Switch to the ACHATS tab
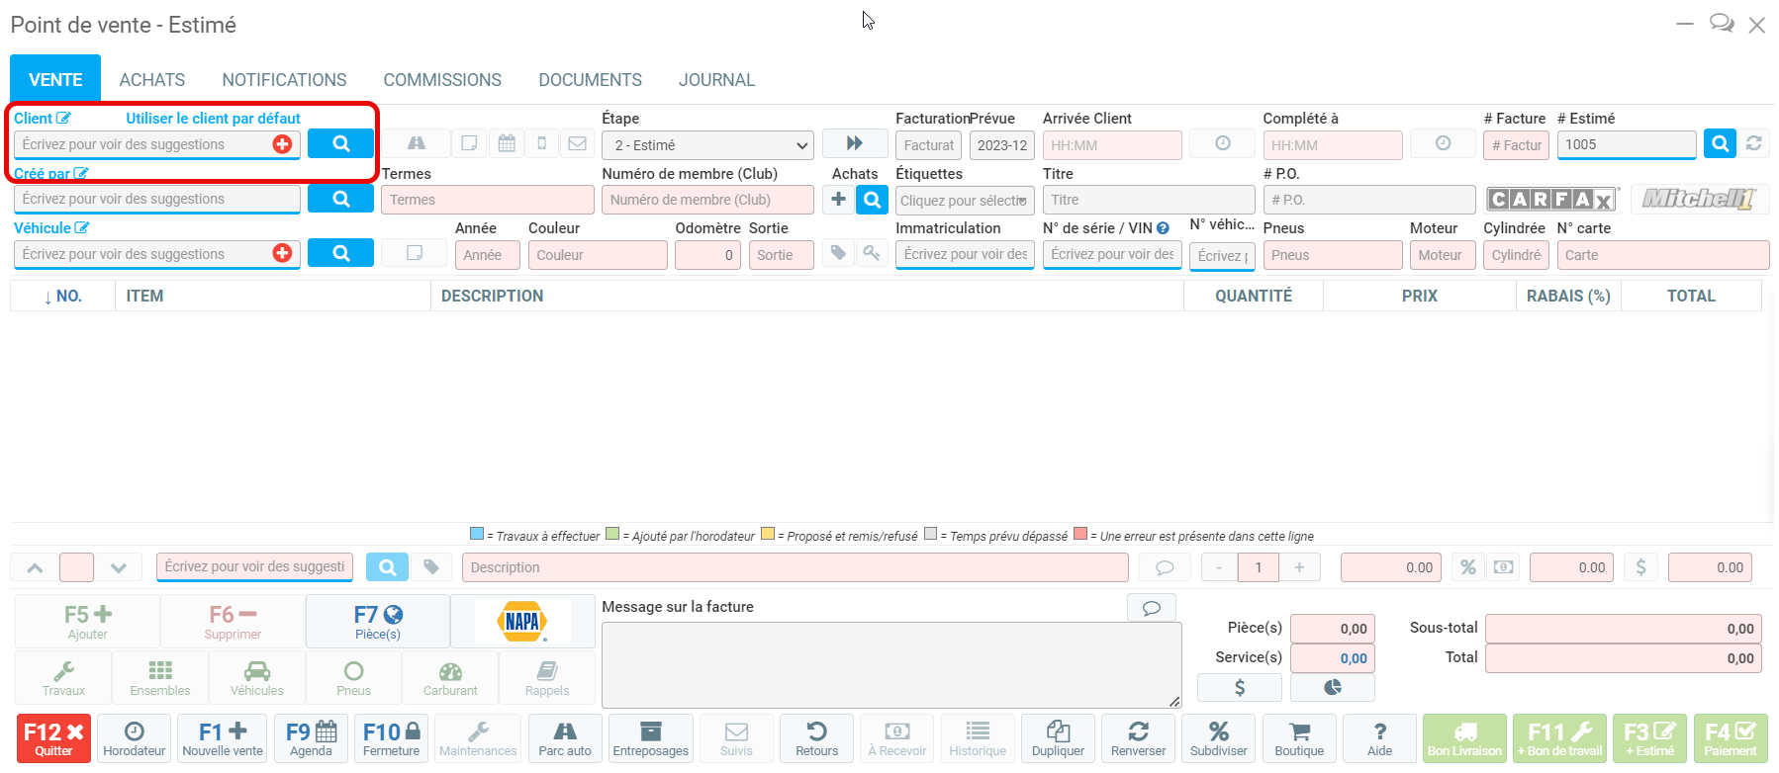The height and width of the screenshot is (773, 1779). click(x=152, y=80)
